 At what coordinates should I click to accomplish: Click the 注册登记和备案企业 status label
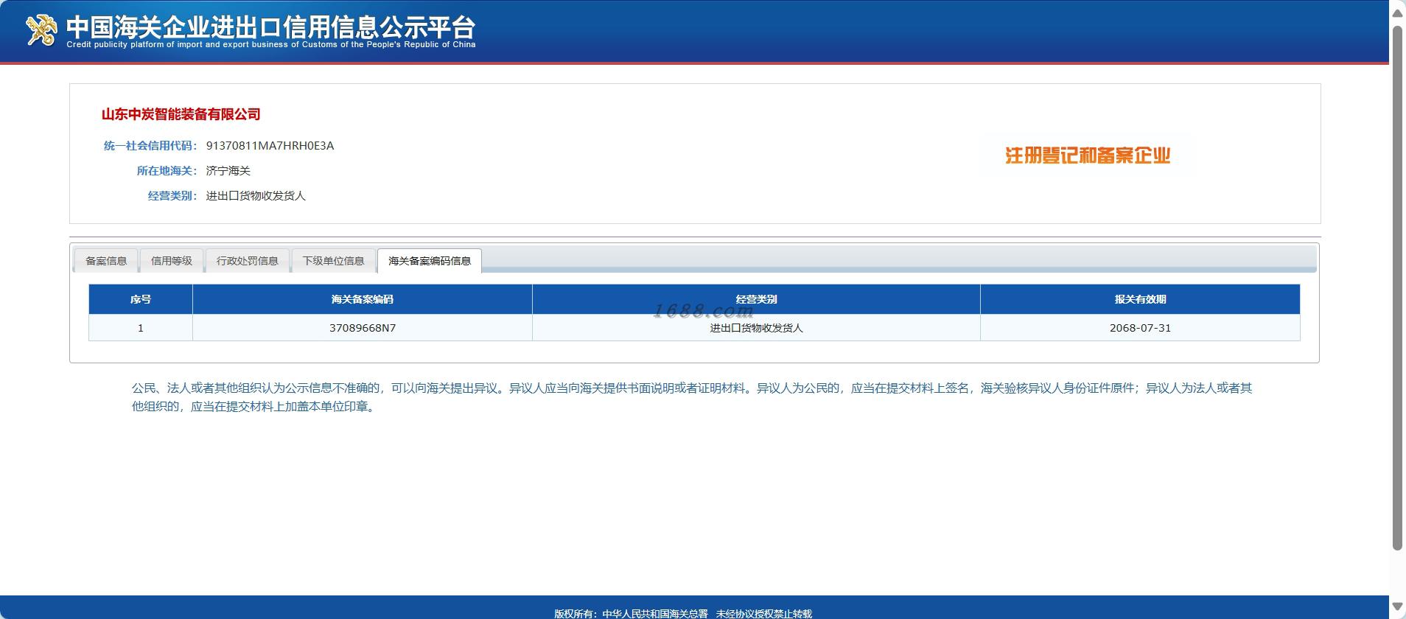[x=1088, y=155]
